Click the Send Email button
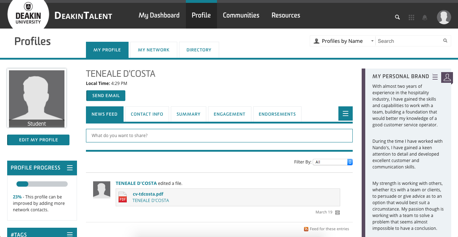The image size is (458, 237). pos(106,96)
